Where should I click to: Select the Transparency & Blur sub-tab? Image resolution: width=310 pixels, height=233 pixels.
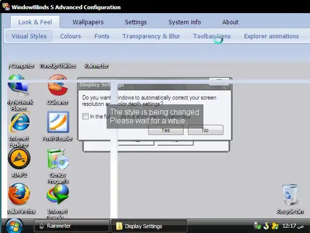[151, 36]
